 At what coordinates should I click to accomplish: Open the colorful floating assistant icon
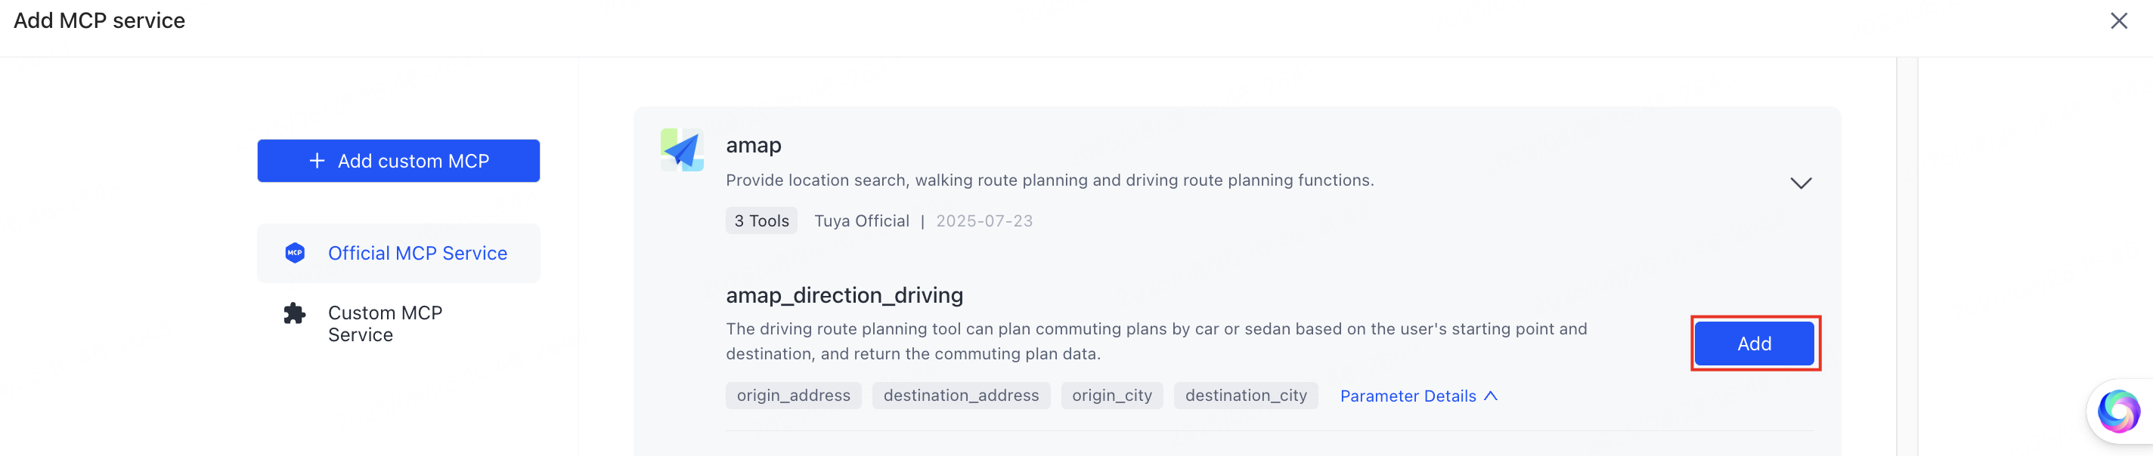pos(2118,411)
